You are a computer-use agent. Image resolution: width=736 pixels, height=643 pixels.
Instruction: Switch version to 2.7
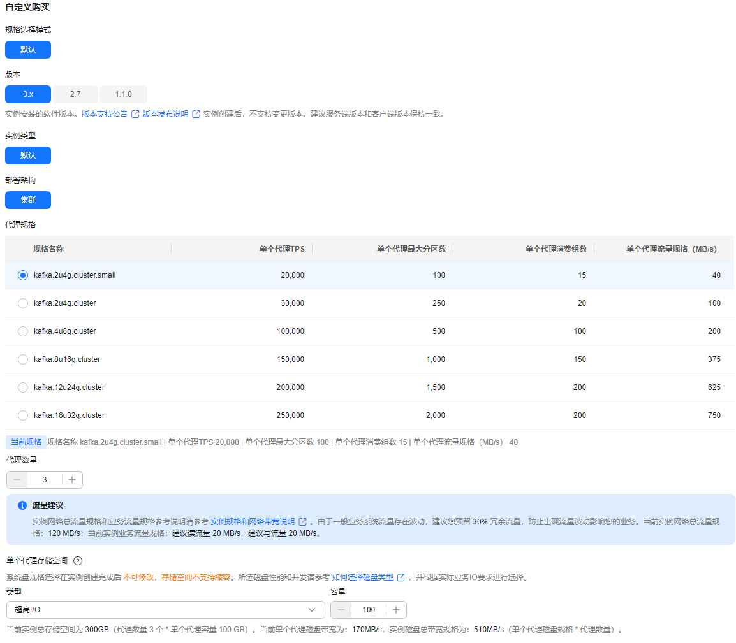(75, 94)
